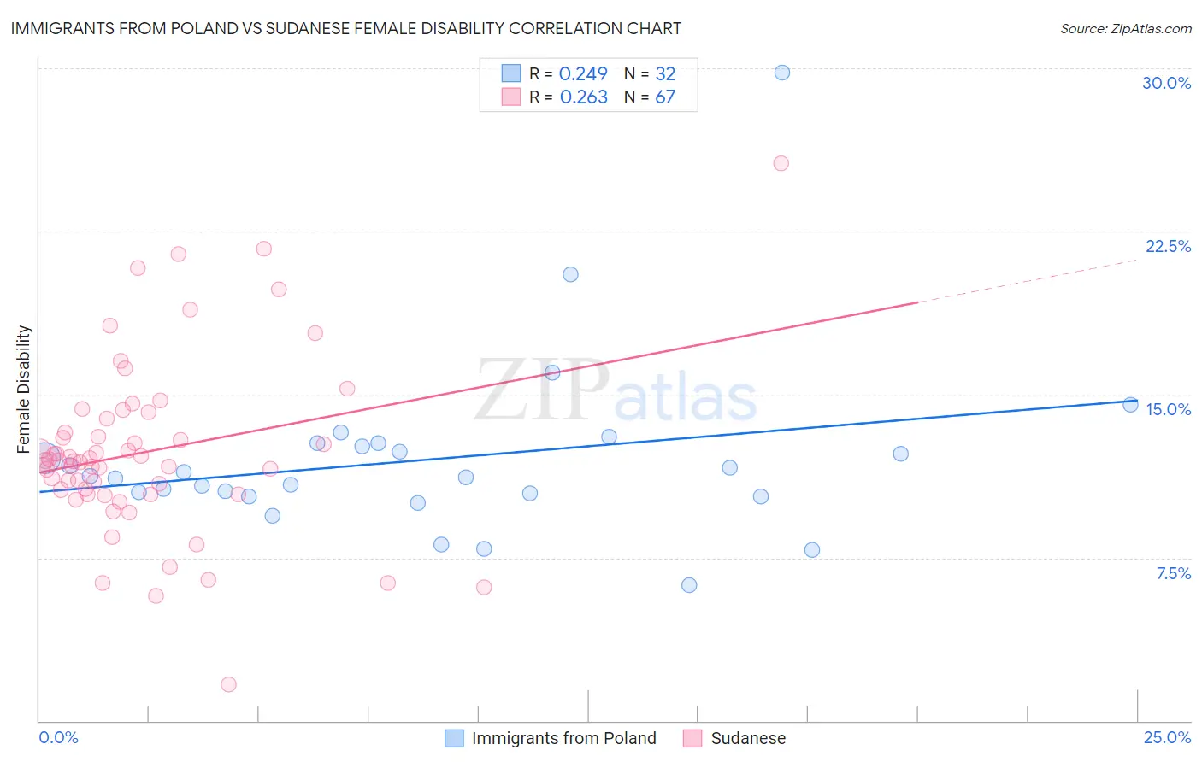The width and height of the screenshot is (1202, 762).
Task: Click the pink outlier point near 25%
Action: [x=781, y=163]
